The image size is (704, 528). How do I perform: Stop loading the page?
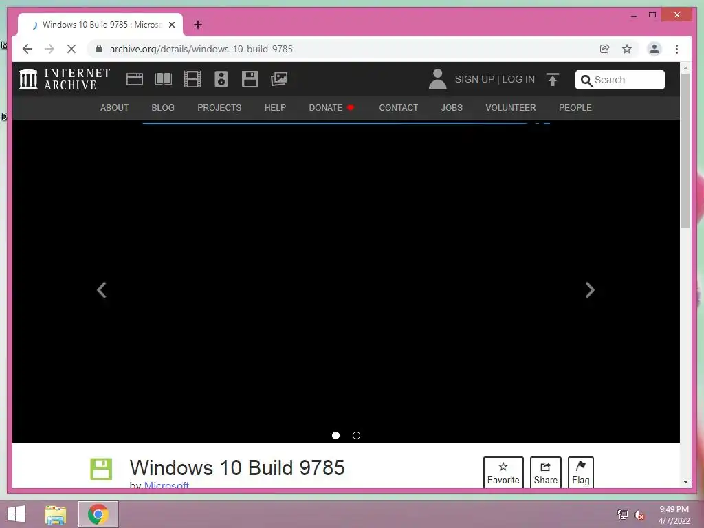pyautogui.click(x=71, y=49)
